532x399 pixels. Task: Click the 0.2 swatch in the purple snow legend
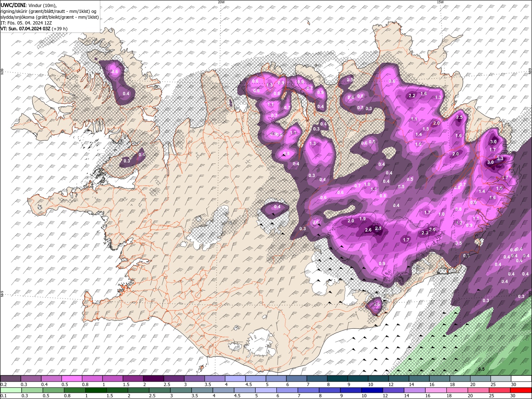click(x=10, y=379)
